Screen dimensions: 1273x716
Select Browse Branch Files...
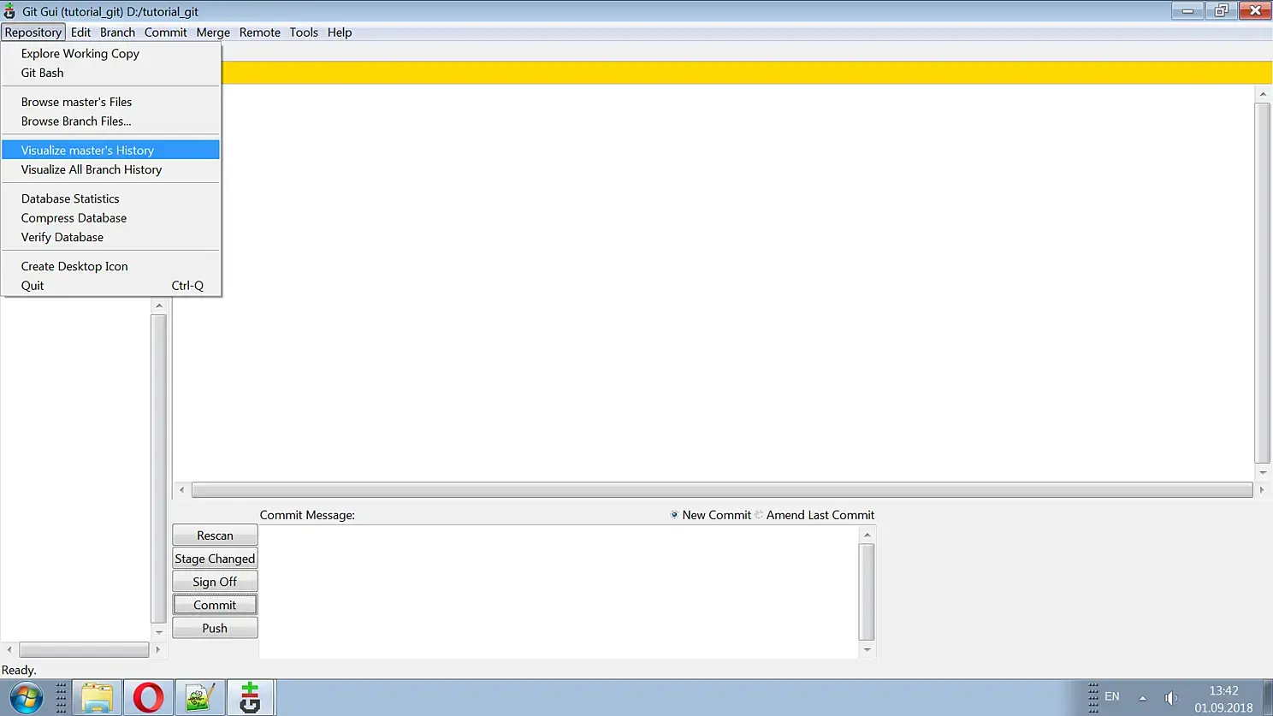click(x=110, y=121)
